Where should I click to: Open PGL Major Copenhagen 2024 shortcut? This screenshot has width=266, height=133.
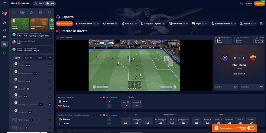point(32,35)
